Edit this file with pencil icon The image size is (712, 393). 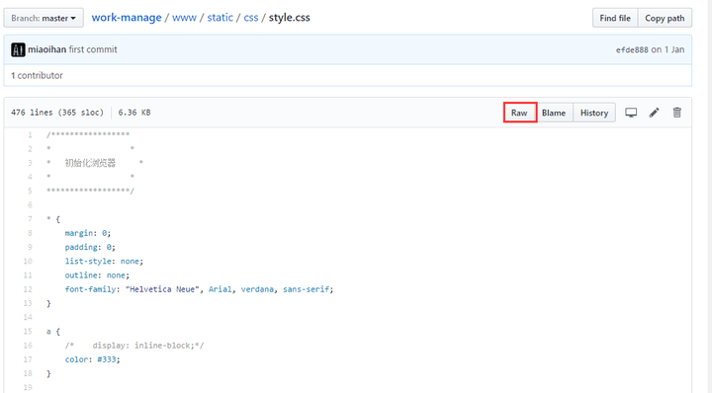click(654, 113)
